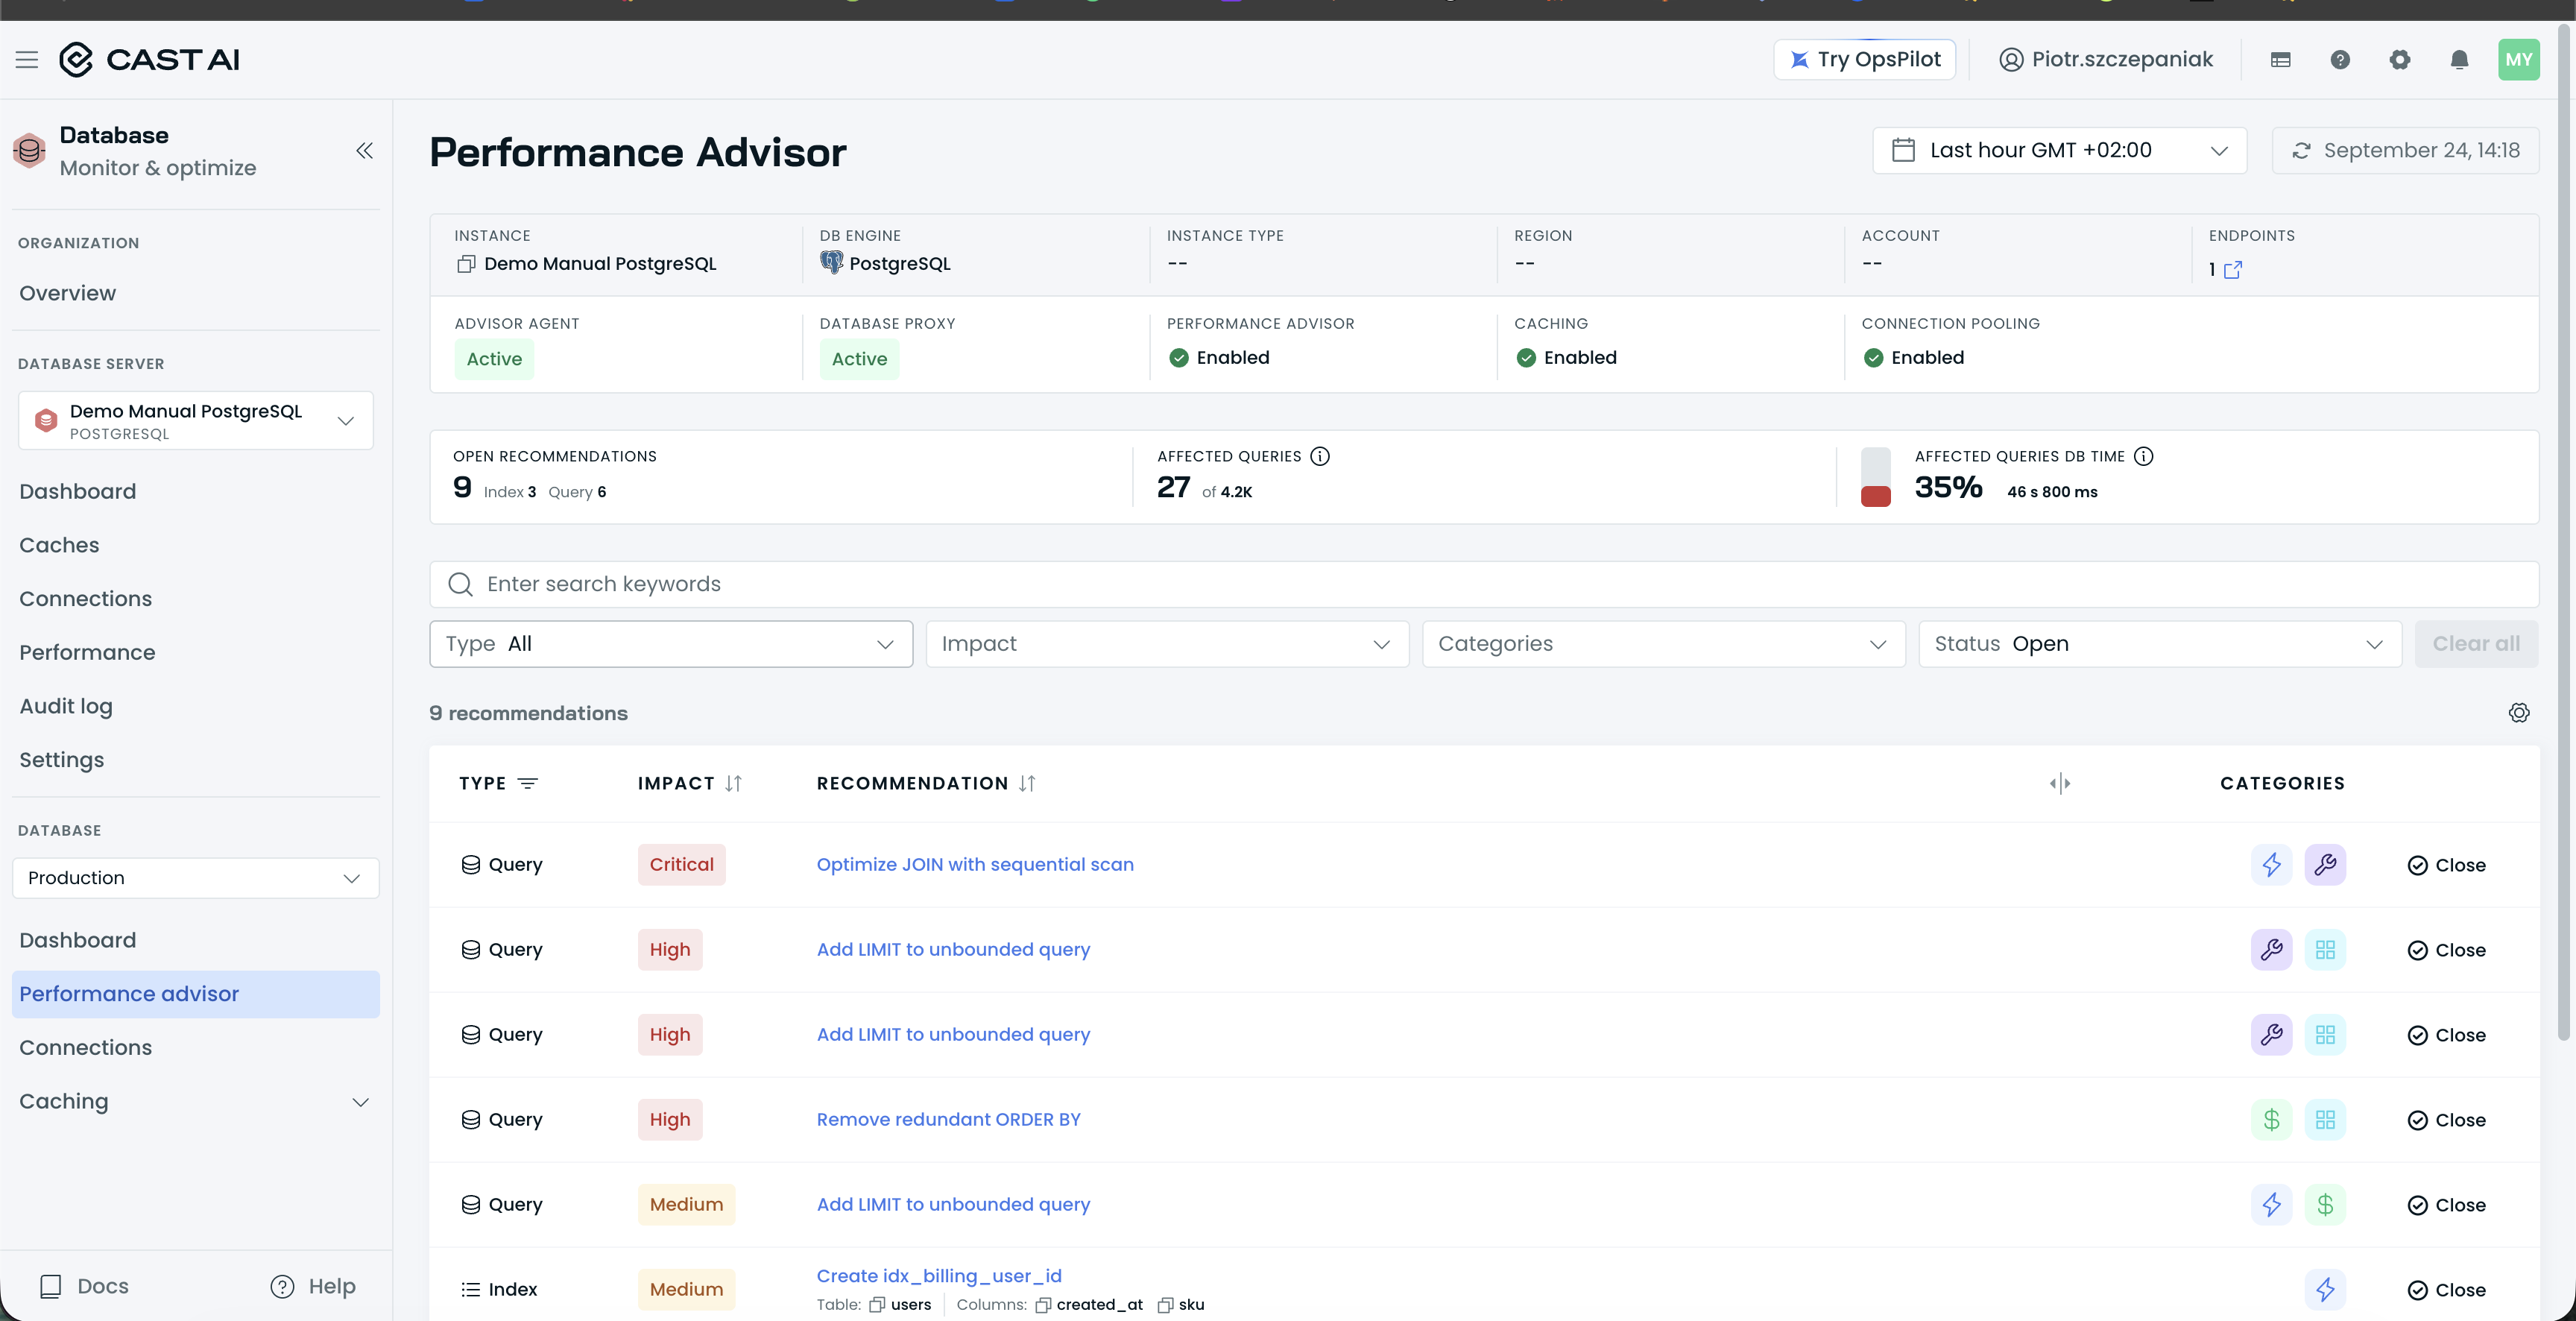Click the Try OpsPilot button
This screenshot has width=2576, height=1321.
(1864, 60)
